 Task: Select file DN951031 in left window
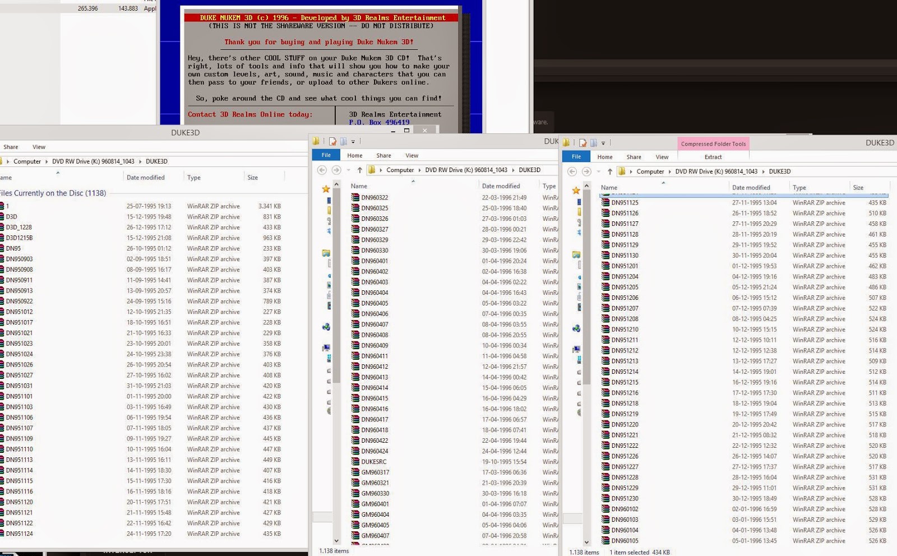click(x=19, y=386)
